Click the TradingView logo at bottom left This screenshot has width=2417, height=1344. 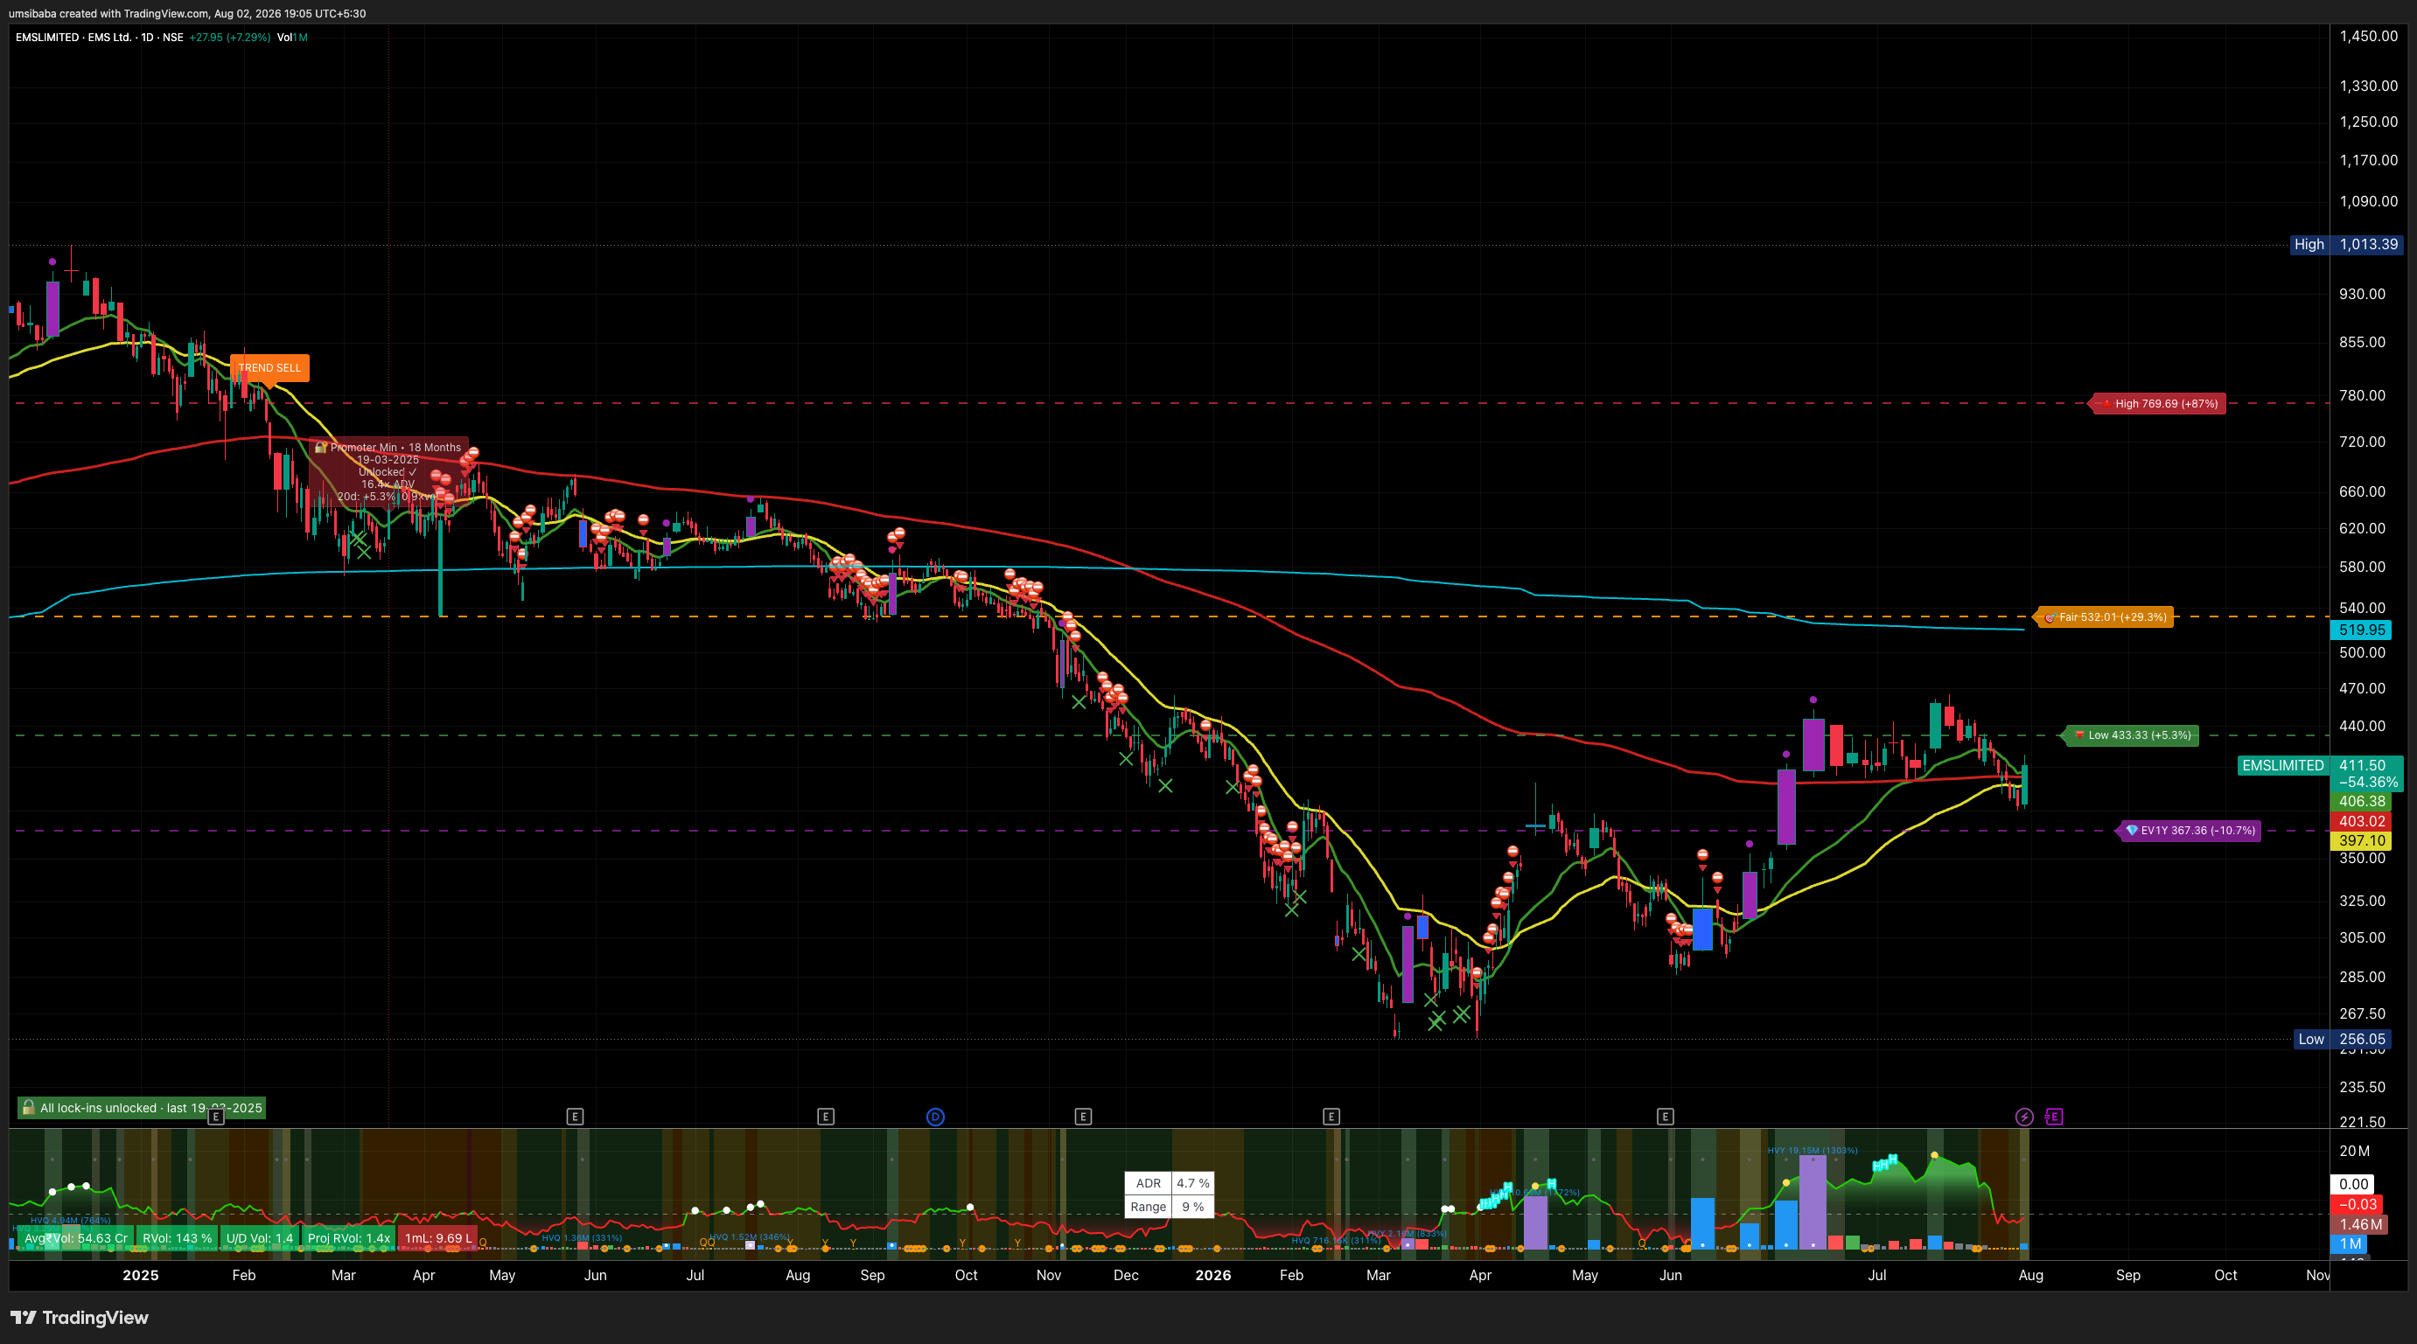pos(80,1318)
